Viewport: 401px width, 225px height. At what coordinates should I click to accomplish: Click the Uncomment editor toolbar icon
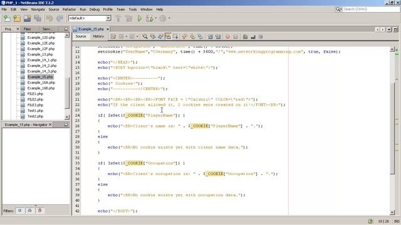[x=253, y=37]
